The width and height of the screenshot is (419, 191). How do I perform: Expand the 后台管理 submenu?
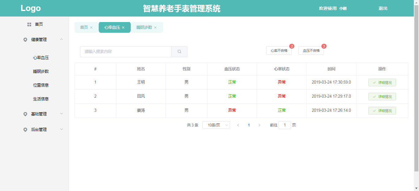click(x=61, y=129)
